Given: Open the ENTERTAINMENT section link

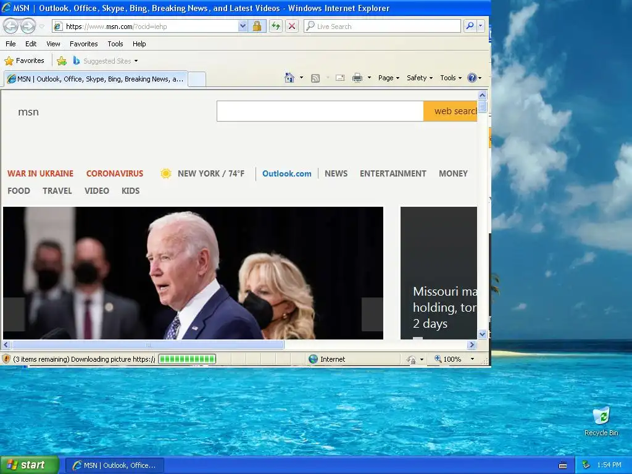Looking at the screenshot, I should tap(393, 173).
